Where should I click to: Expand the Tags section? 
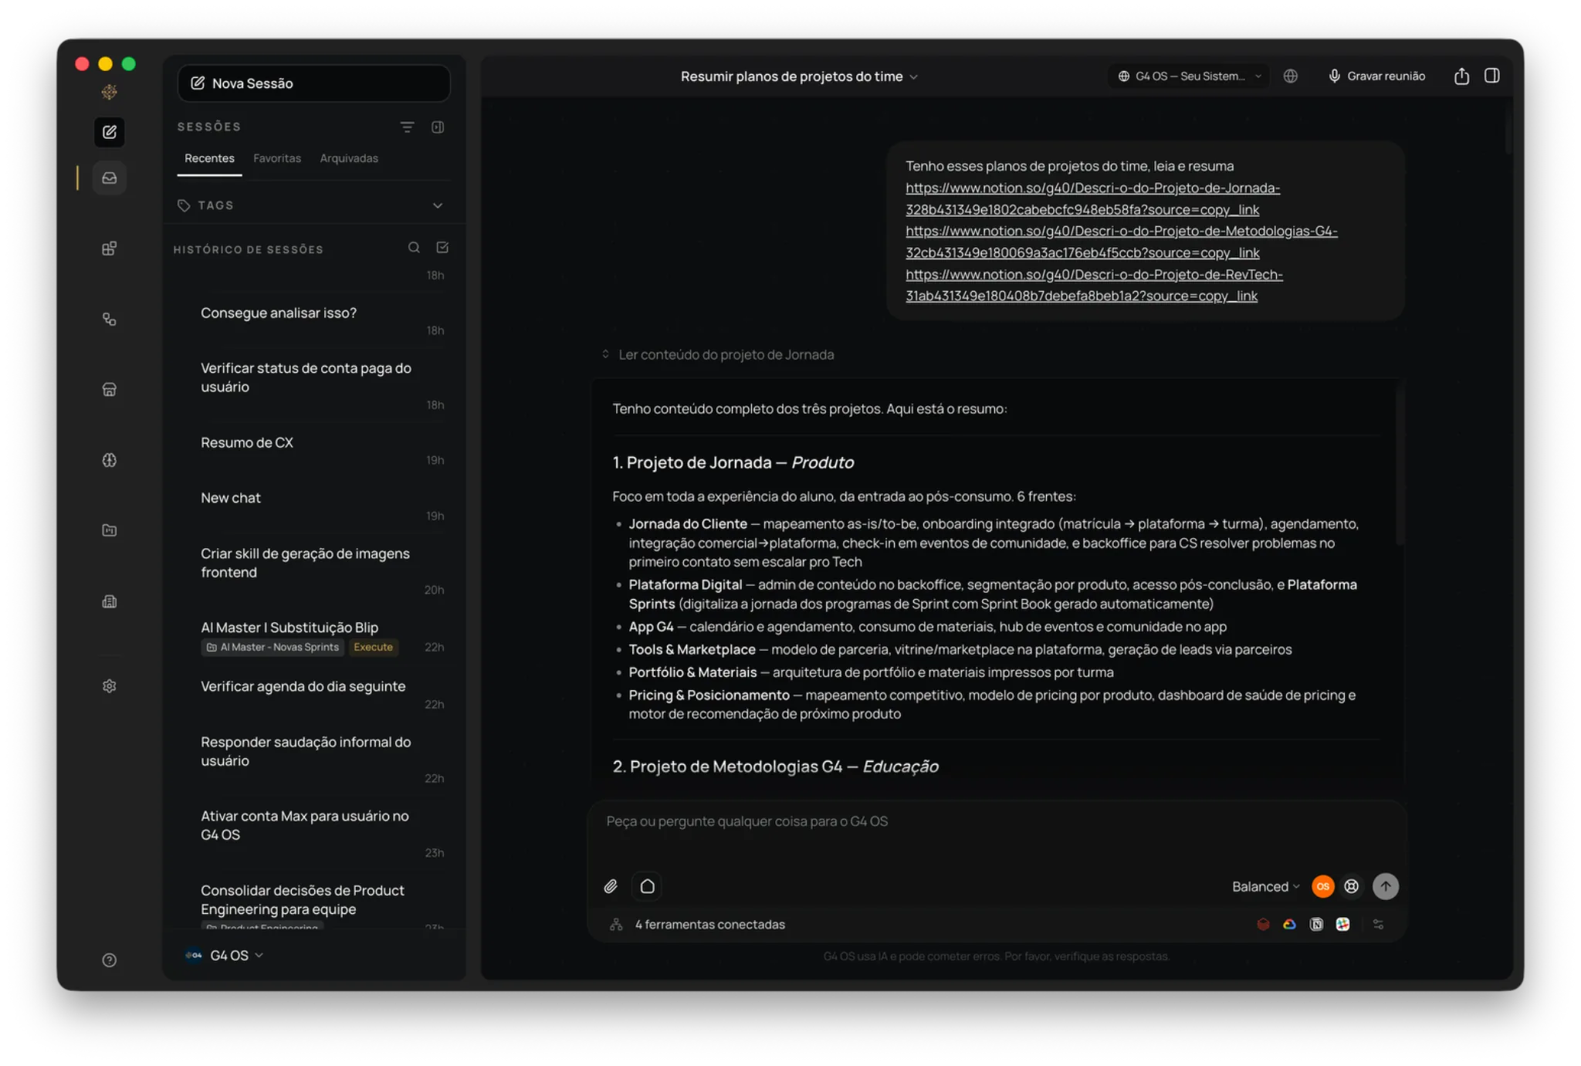point(310,205)
